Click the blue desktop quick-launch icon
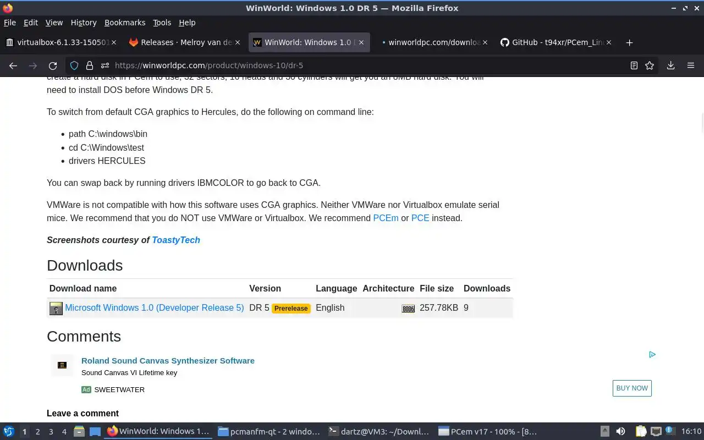The width and height of the screenshot is (704, 440). coord(95,431)
